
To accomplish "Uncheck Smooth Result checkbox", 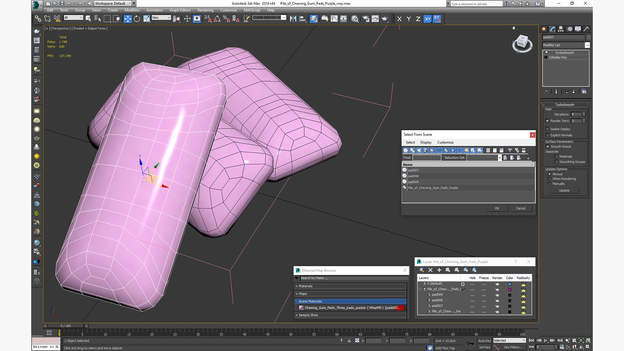I will point(548,147).
